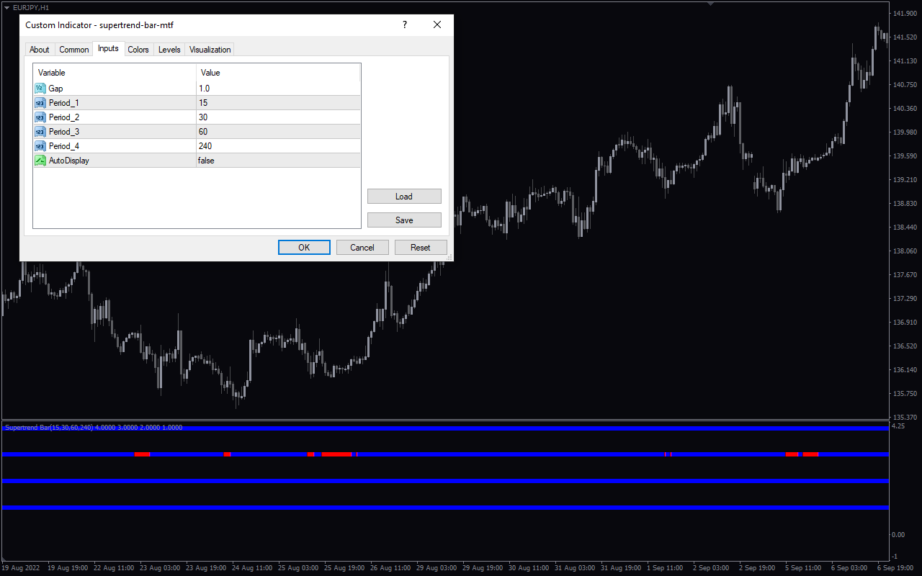Switch to the About tab
Screen dimensions: 922x576
coord(40,50)
